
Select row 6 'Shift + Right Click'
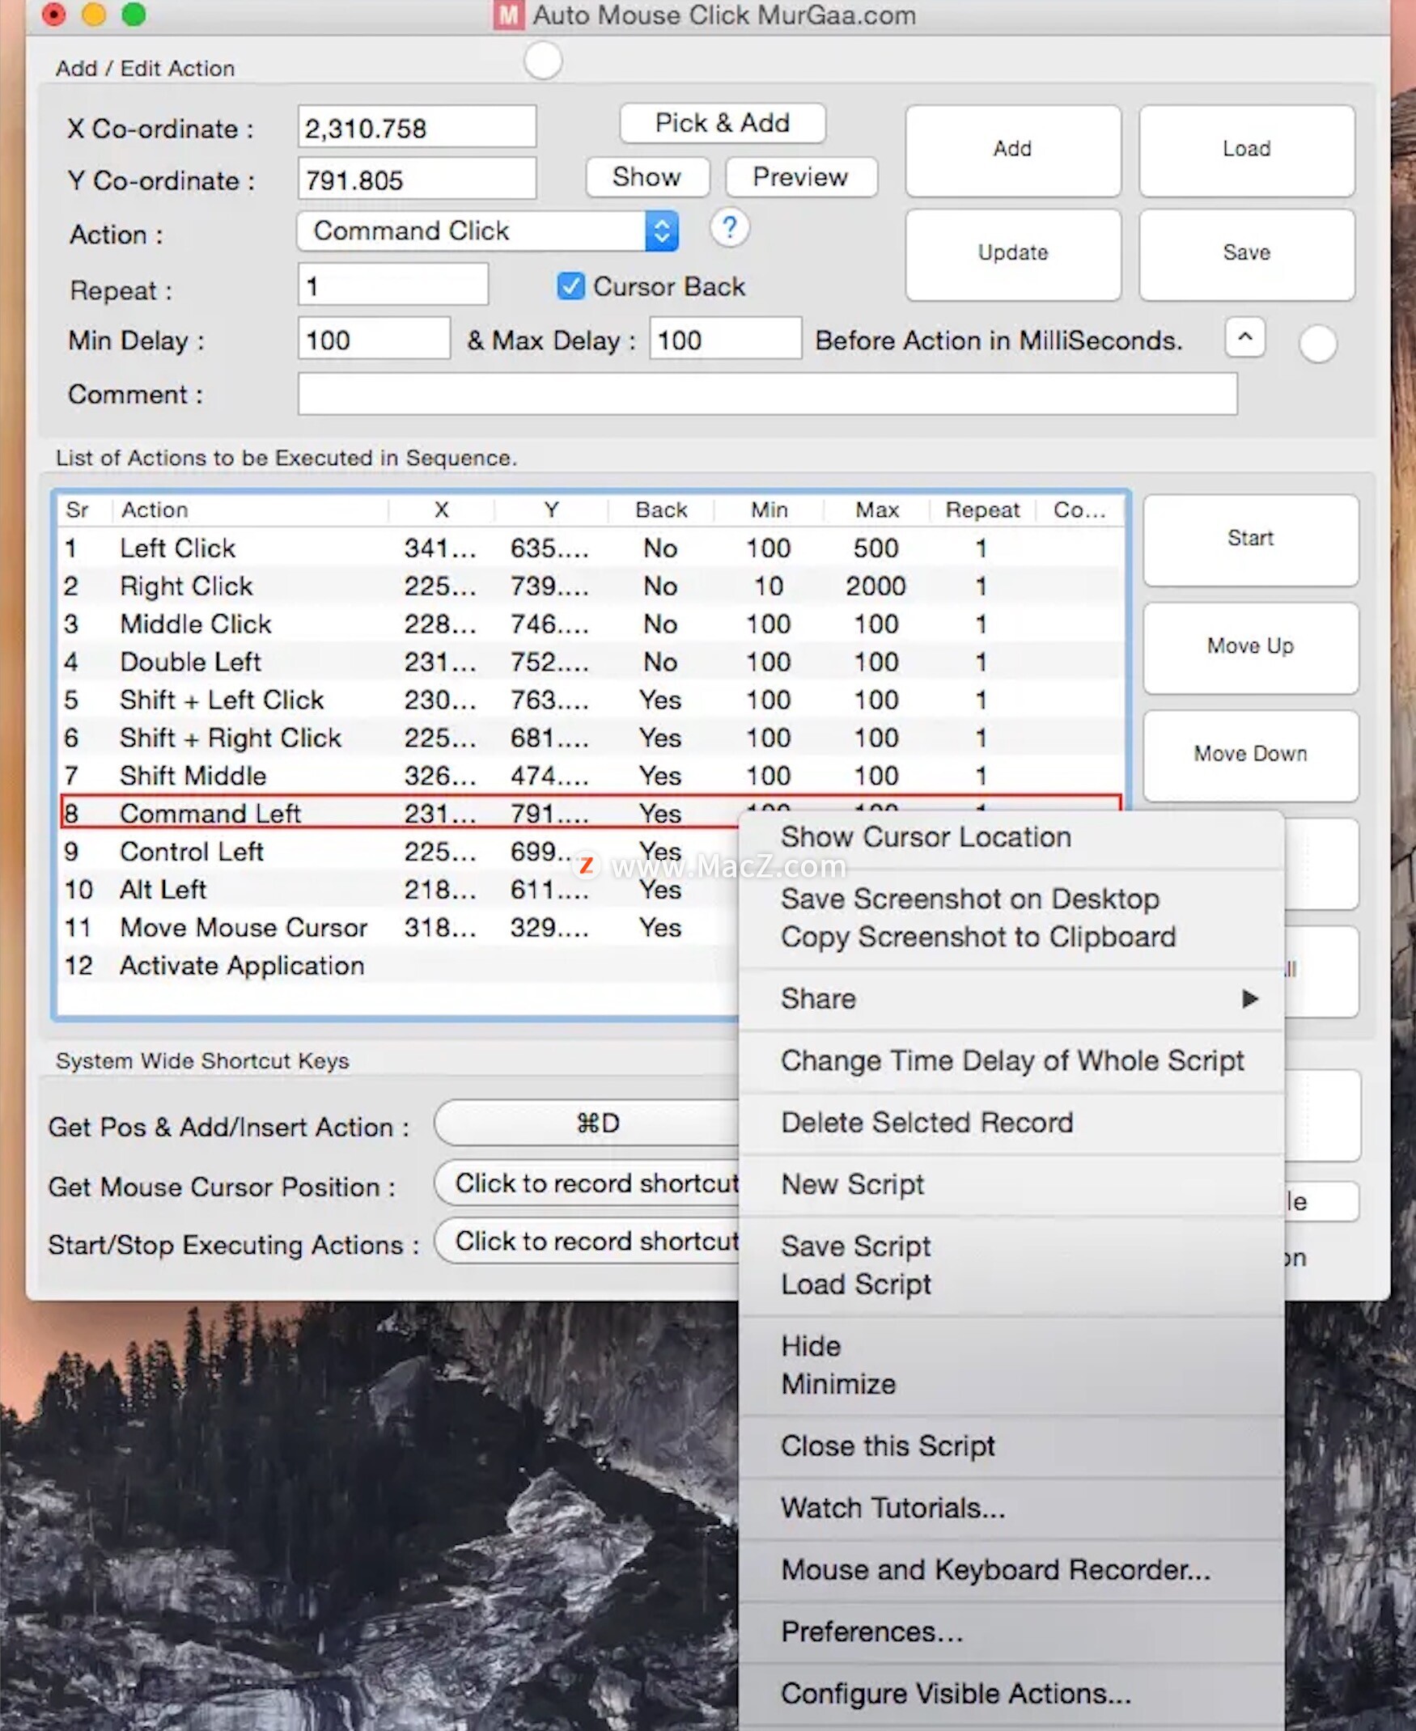pos(591,738)
